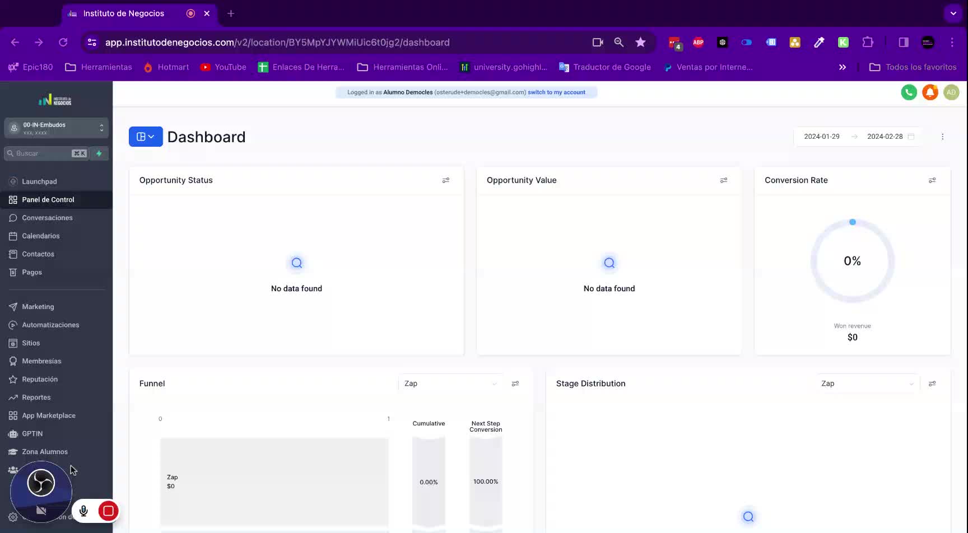
Task: Expand the 00-IN-Embudos account switcher
Action: (56, 128)
